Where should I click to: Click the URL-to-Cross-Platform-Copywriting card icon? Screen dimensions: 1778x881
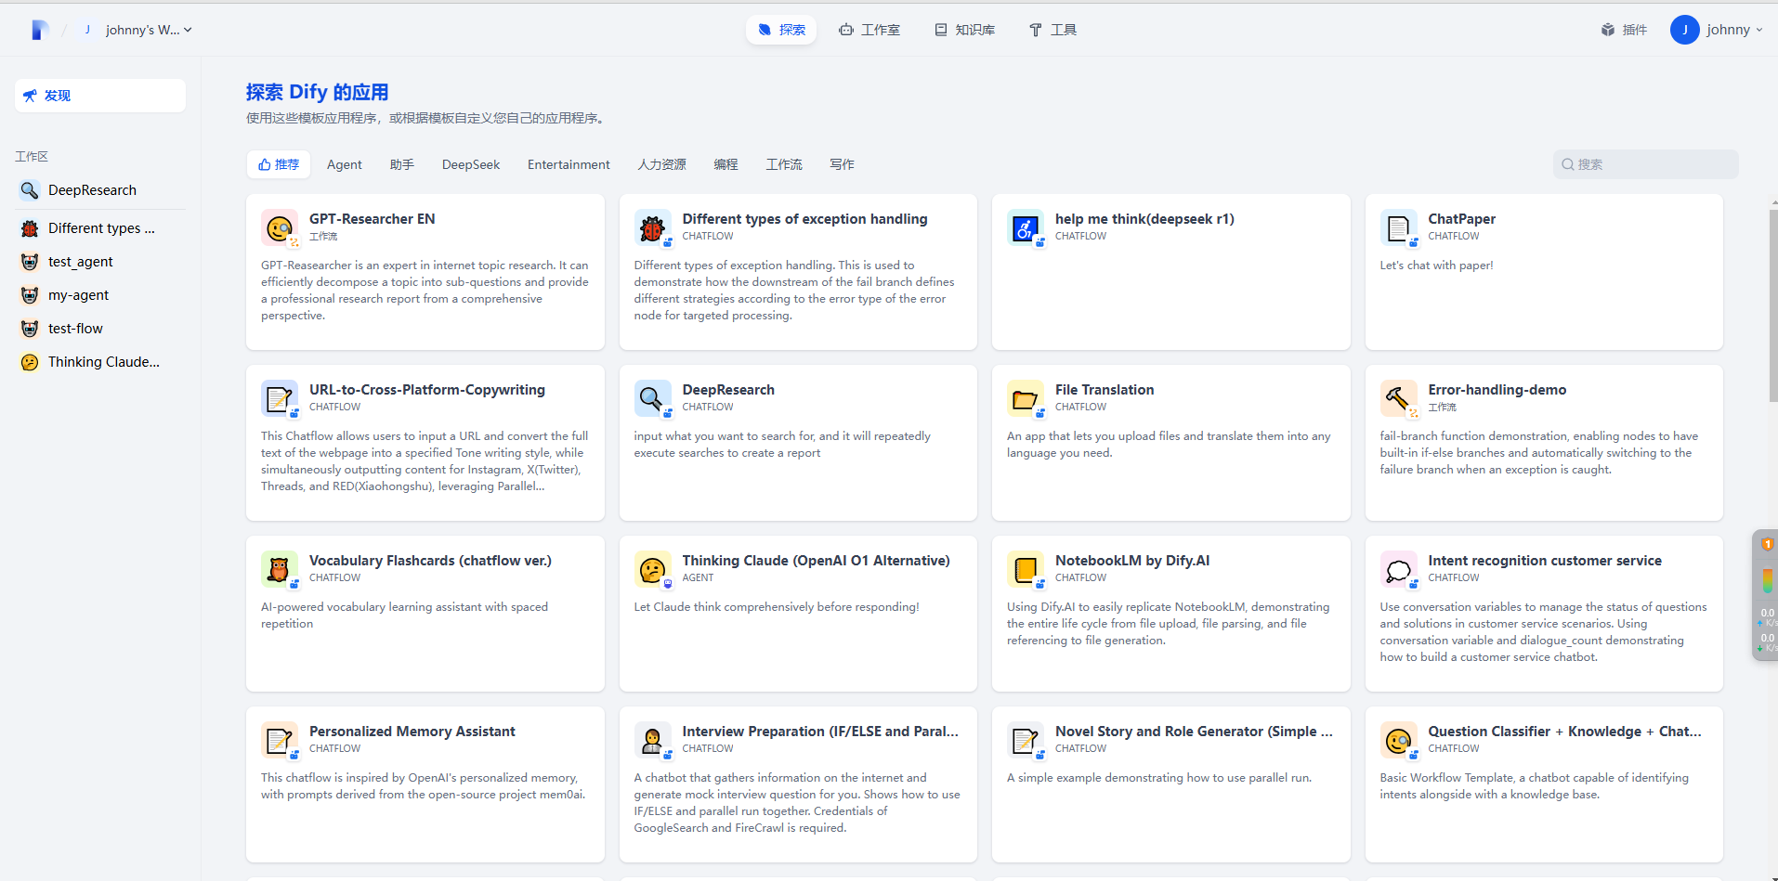coord(280,398)
